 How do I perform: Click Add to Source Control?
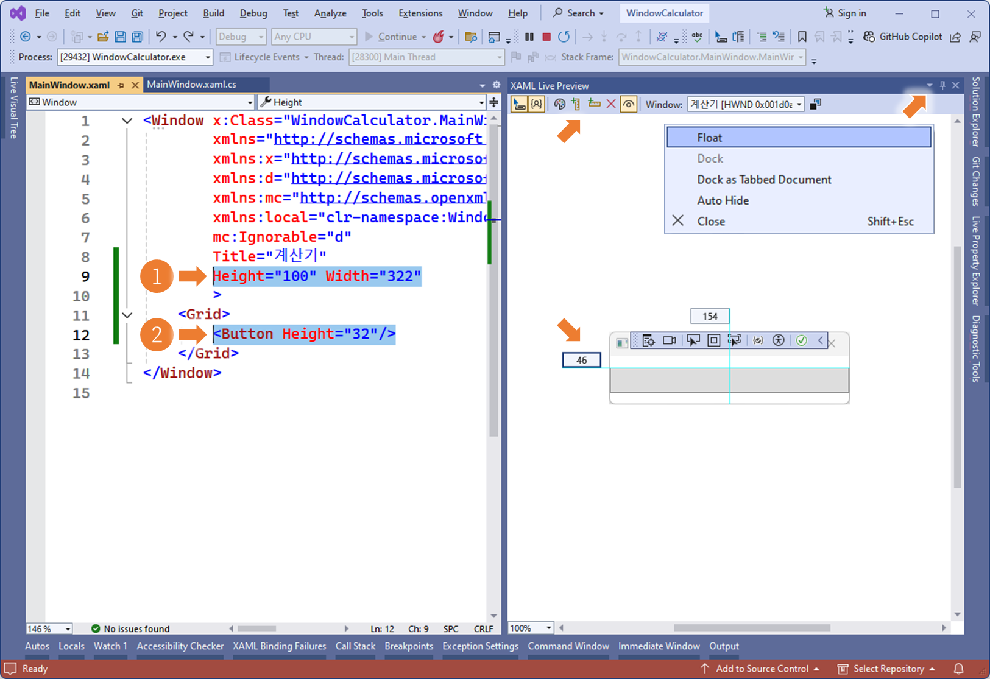tap(760, 669)
